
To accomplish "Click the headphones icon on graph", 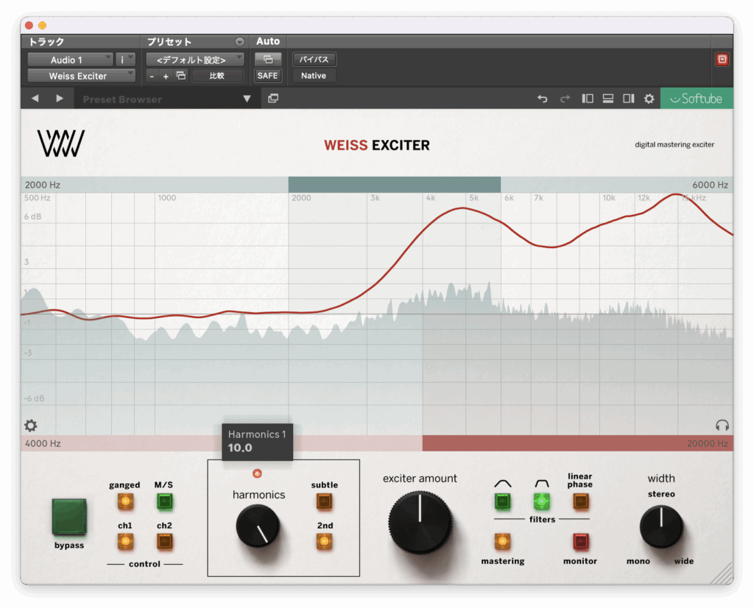I will (722, 425).
